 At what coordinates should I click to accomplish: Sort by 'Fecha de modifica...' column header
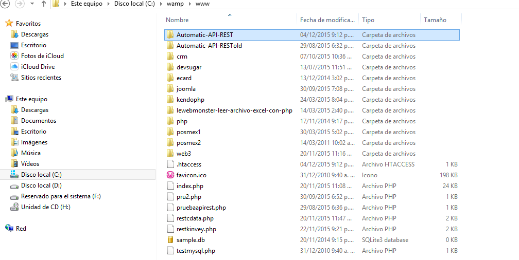(x=327, y=20)
